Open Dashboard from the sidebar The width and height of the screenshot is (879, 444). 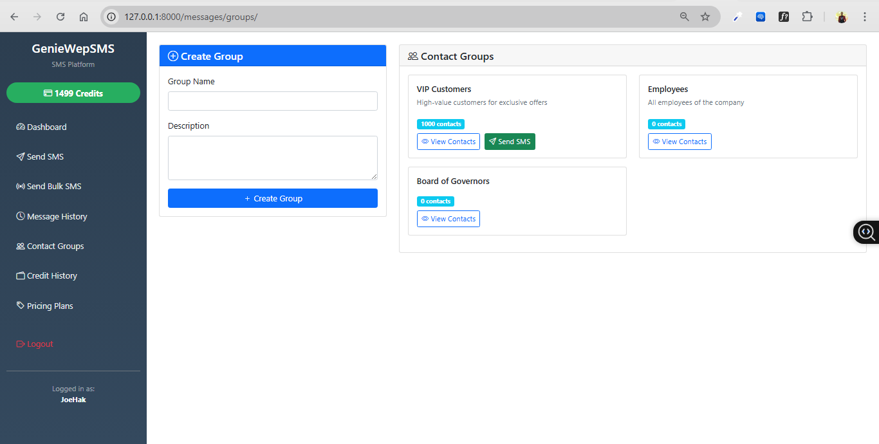pyautogui.click(x=46, y=127)
